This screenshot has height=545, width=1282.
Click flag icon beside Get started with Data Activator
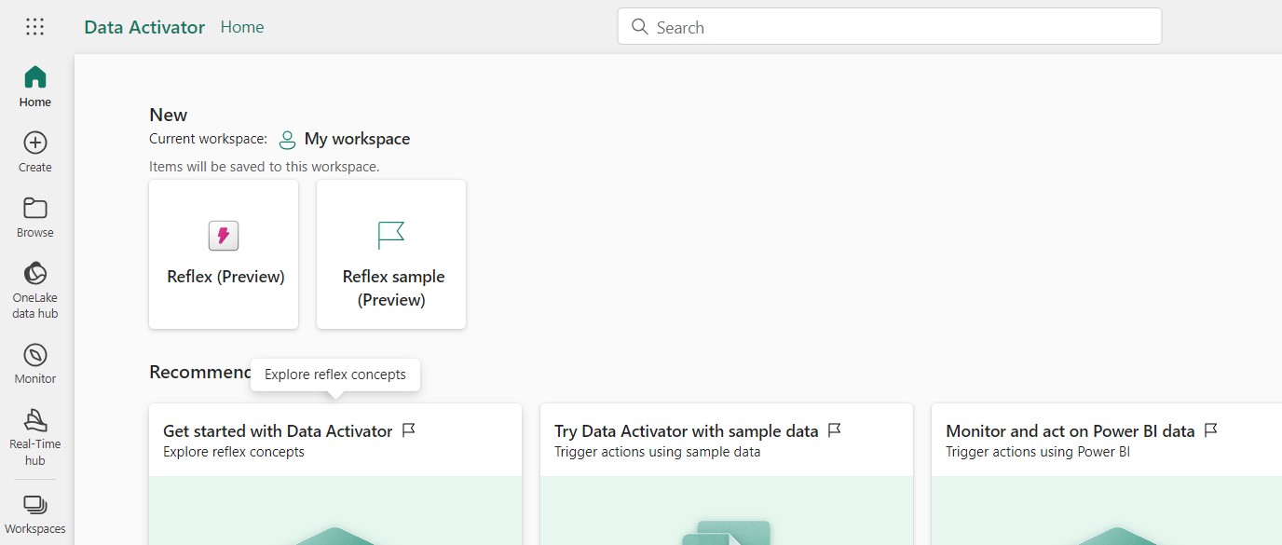408,430
